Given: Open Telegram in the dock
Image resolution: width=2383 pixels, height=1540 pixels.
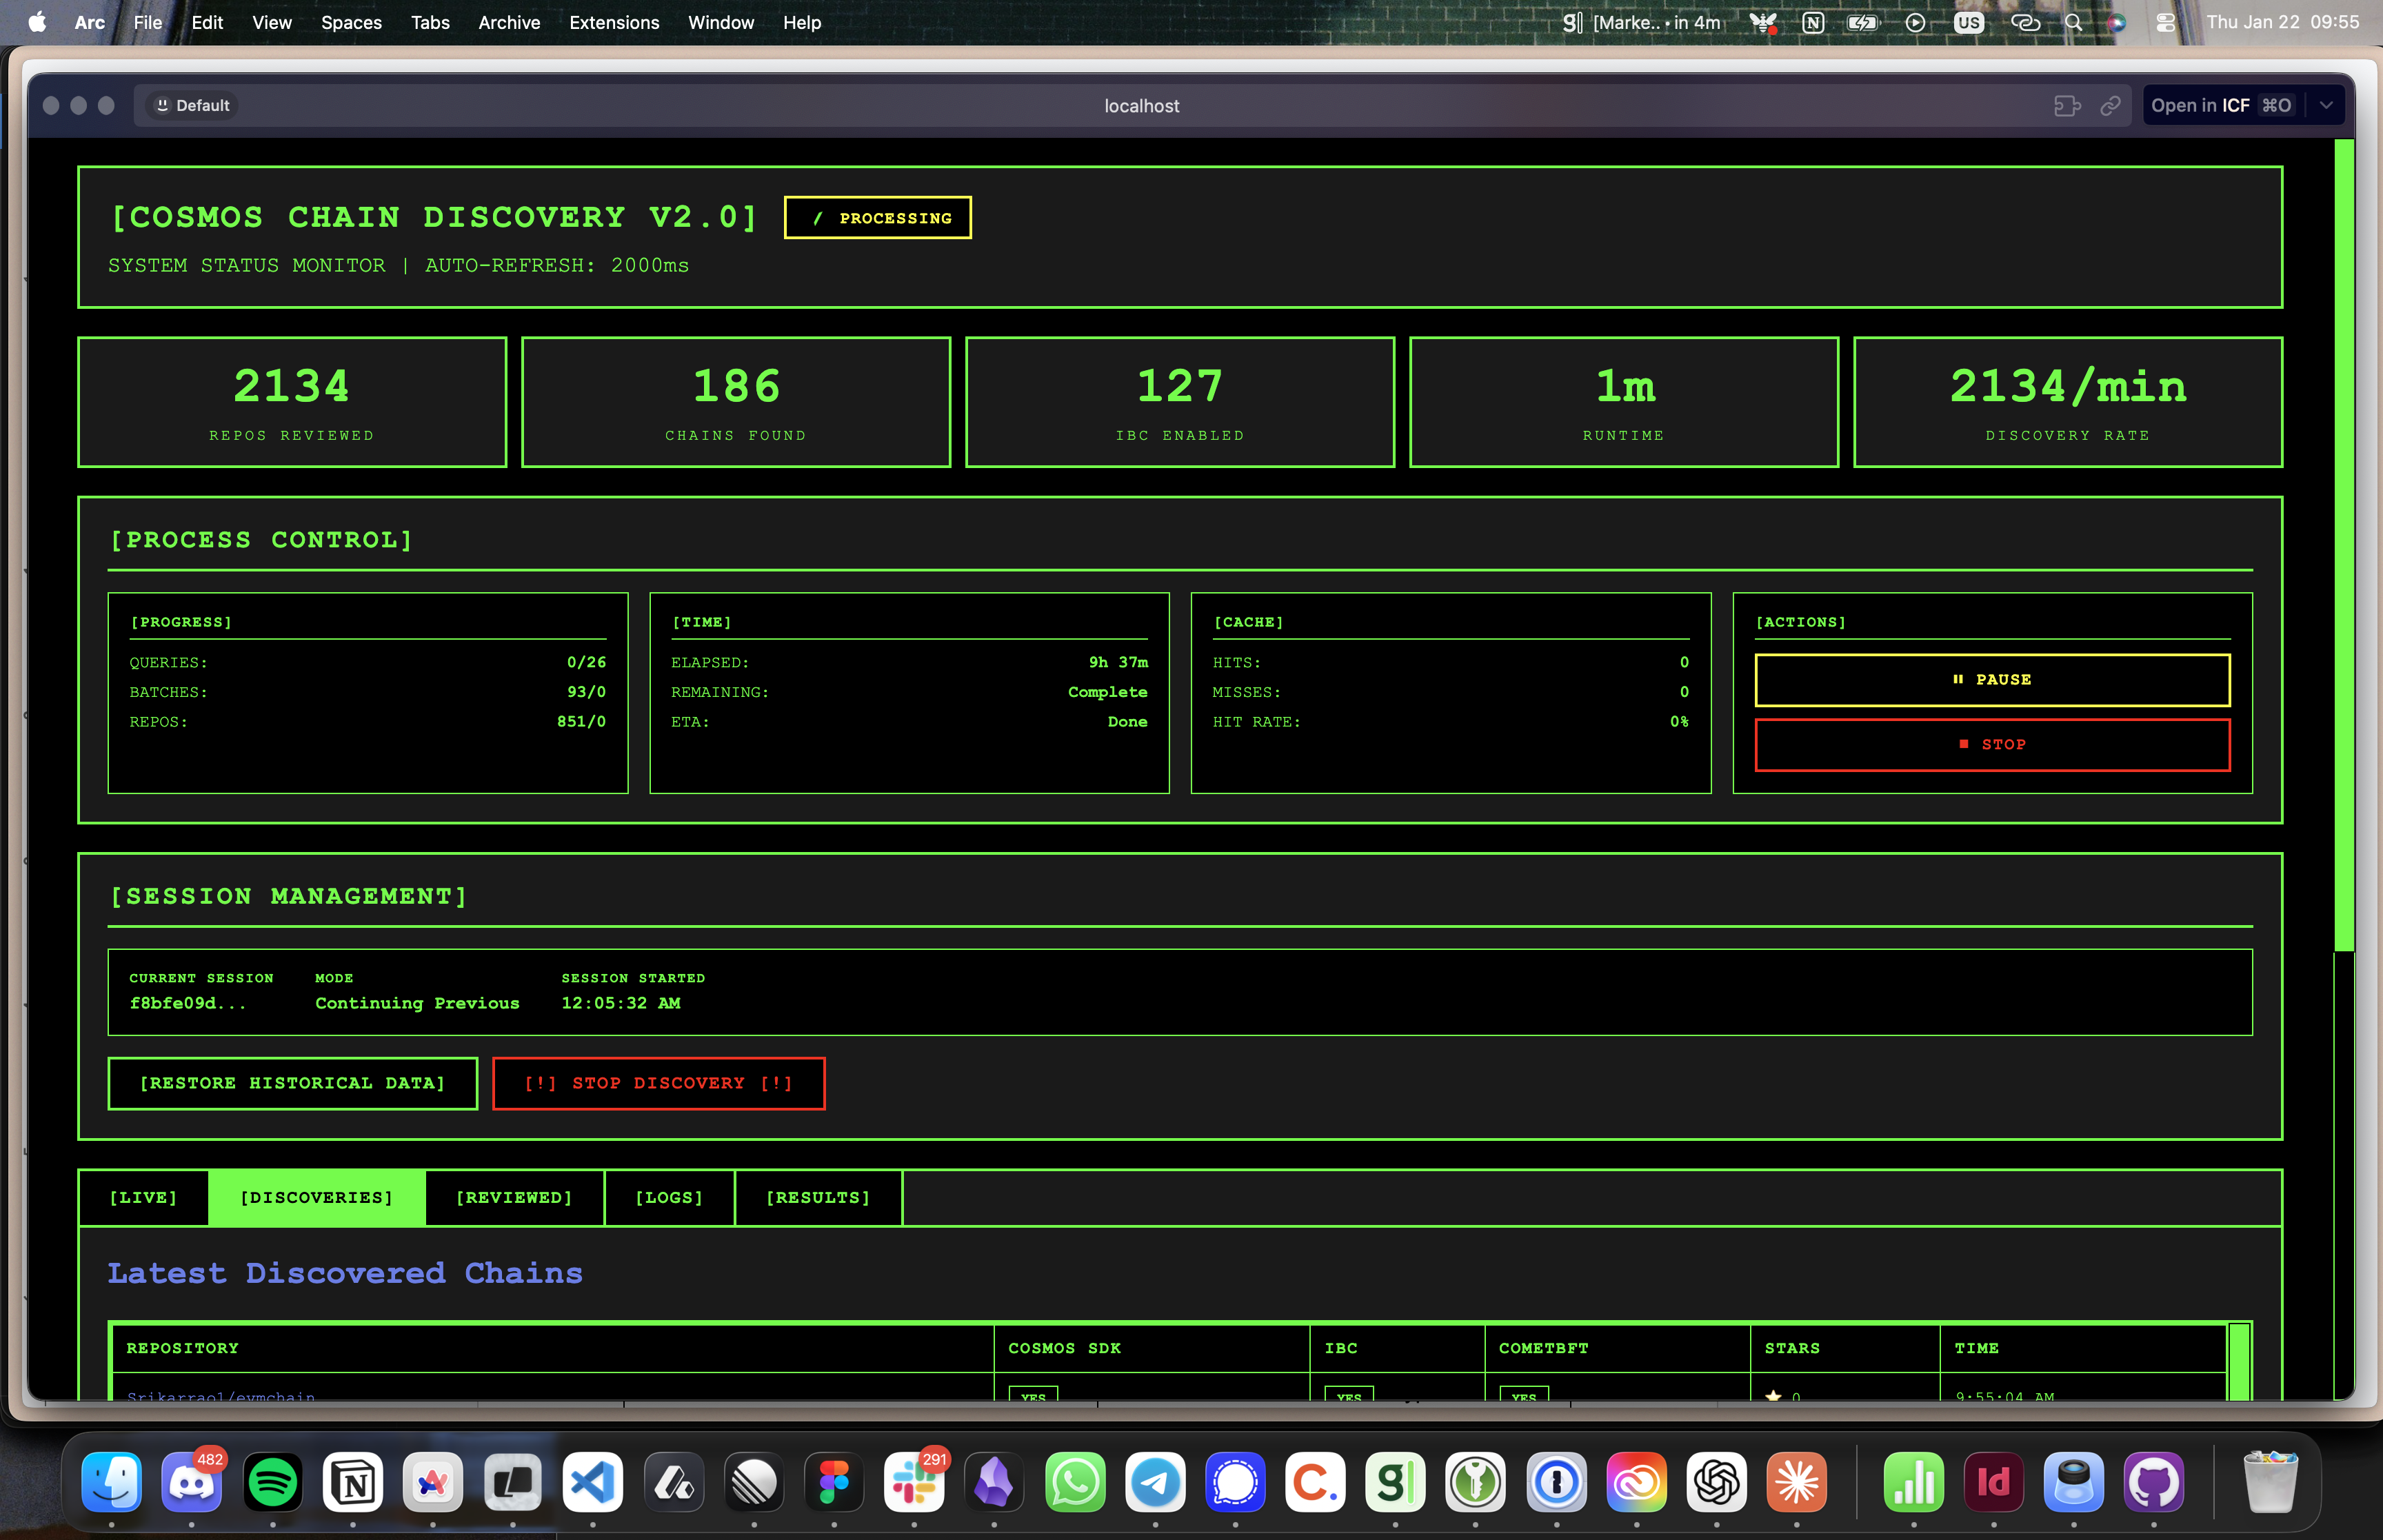Looking at the screenshot, I should coord(1155,1482).
